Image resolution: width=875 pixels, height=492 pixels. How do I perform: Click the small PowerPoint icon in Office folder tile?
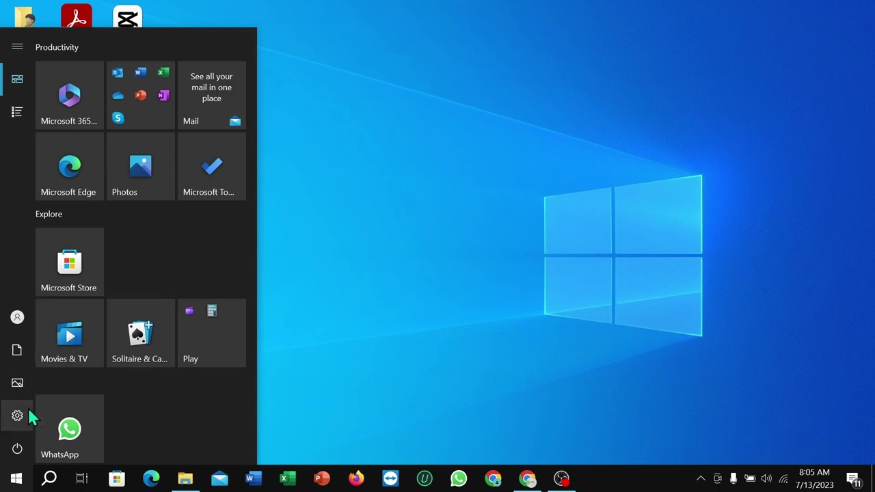click(x=140, y=95)
